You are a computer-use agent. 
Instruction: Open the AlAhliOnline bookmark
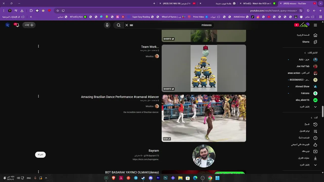(240, 17)
